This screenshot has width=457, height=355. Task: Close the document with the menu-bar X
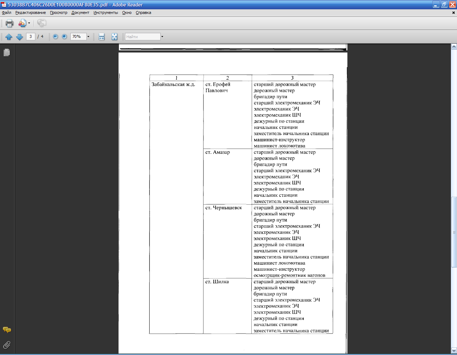point(454,13)
